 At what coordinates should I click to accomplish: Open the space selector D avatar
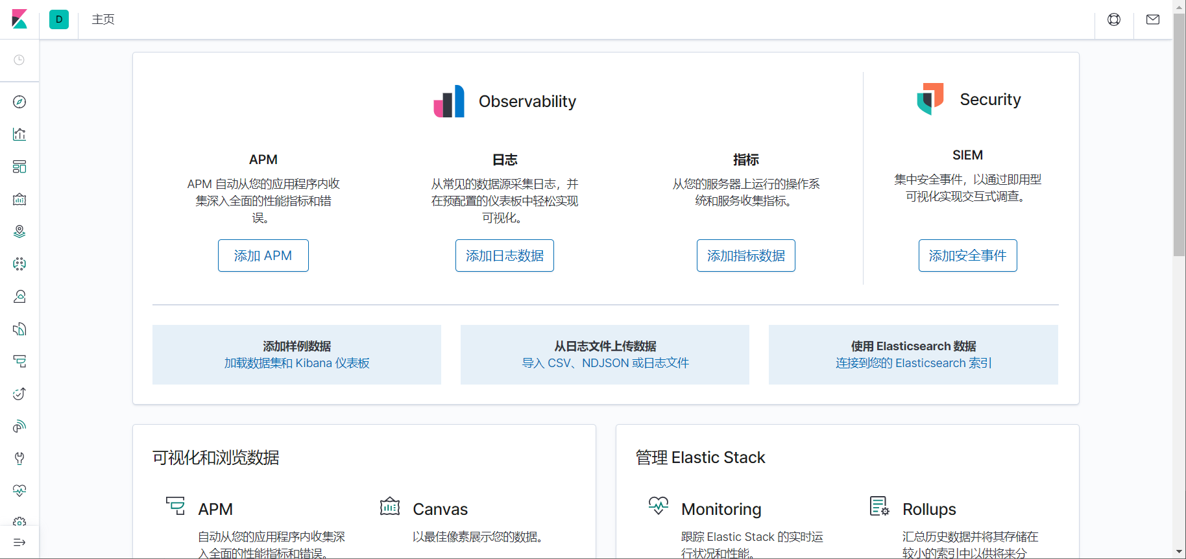point(59,19)
